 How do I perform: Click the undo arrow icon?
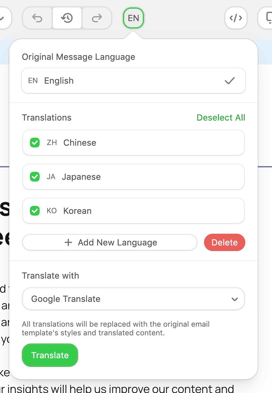click(37, 18)
